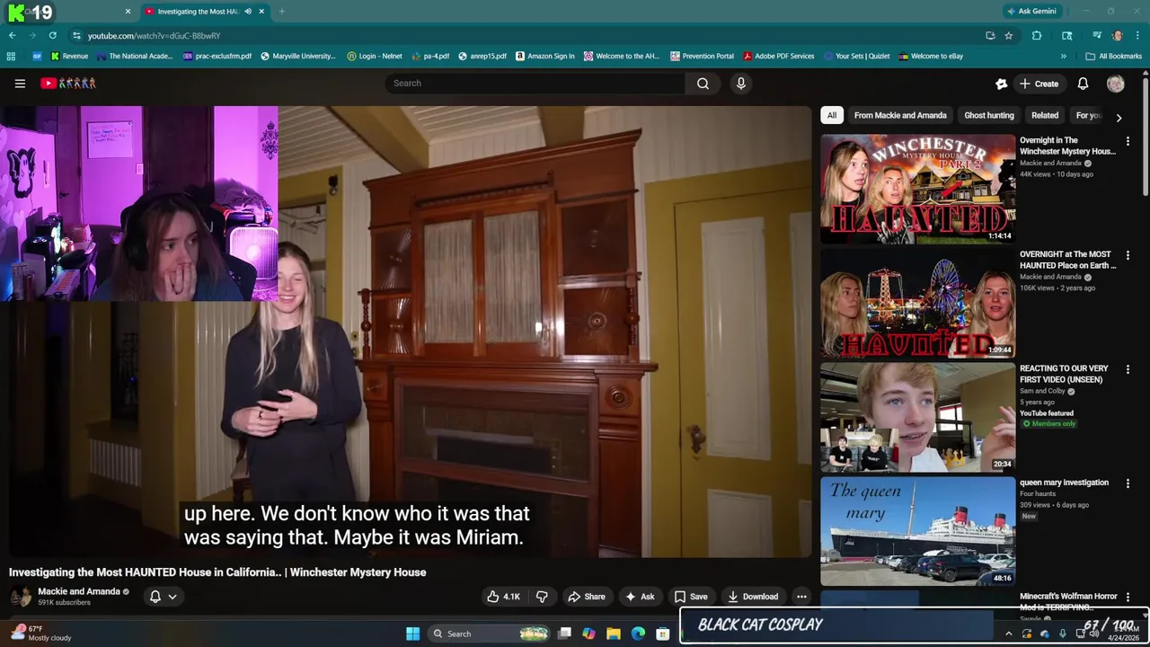Open Chrome extensions puzzle icon
The width and height of the screenshot is (1150, 647).
[1037, 35]
